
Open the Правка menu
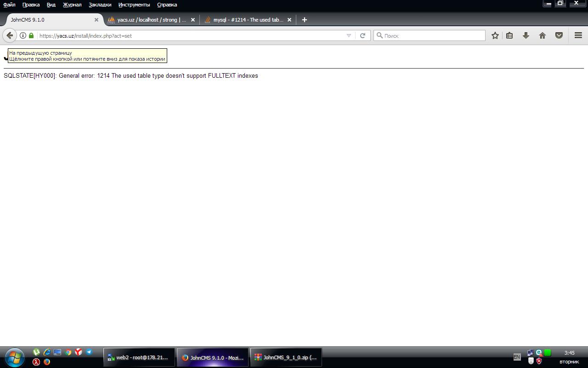click(x=31, y=5)
